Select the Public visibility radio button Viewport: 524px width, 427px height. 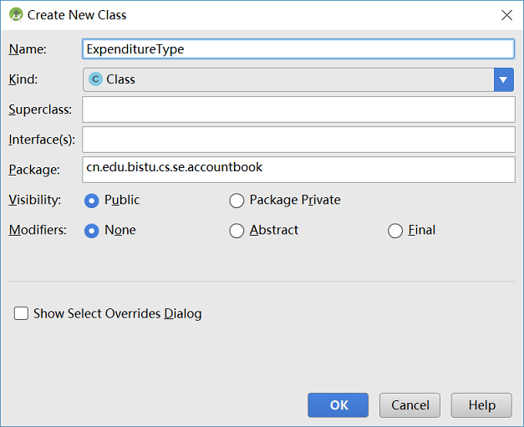click(92, 201)
